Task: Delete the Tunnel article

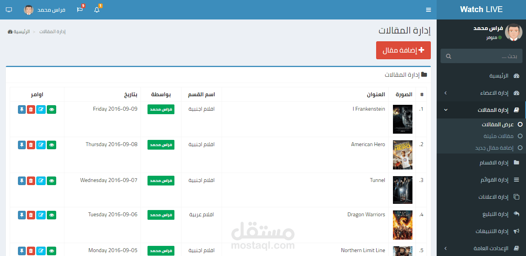Action: 31,181
